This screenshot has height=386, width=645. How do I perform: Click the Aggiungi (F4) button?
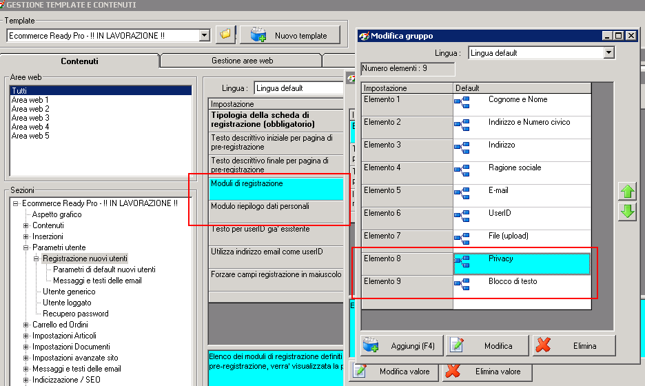[402, 345]
